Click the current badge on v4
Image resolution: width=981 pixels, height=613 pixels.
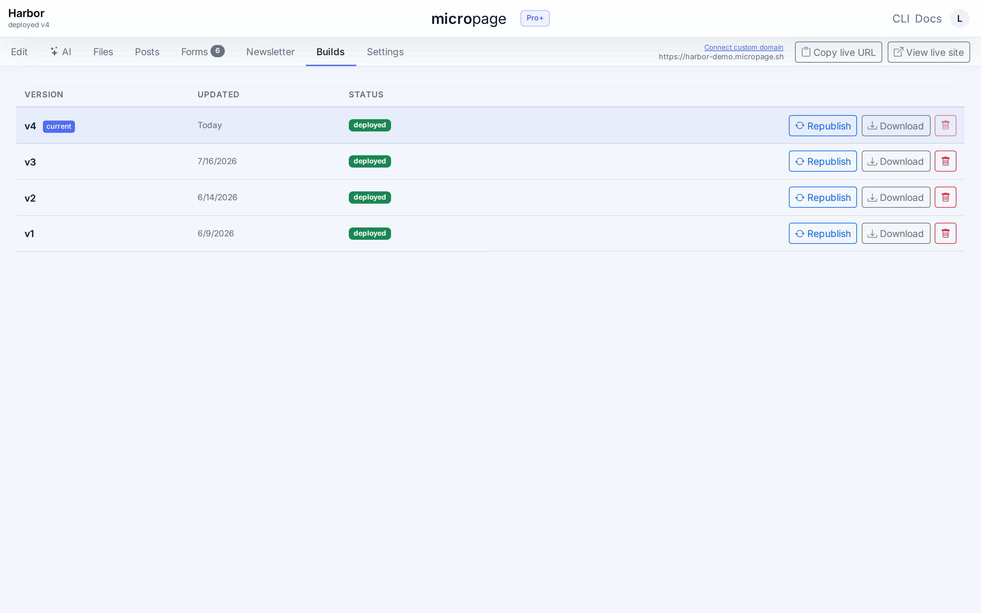click(59, 126)
